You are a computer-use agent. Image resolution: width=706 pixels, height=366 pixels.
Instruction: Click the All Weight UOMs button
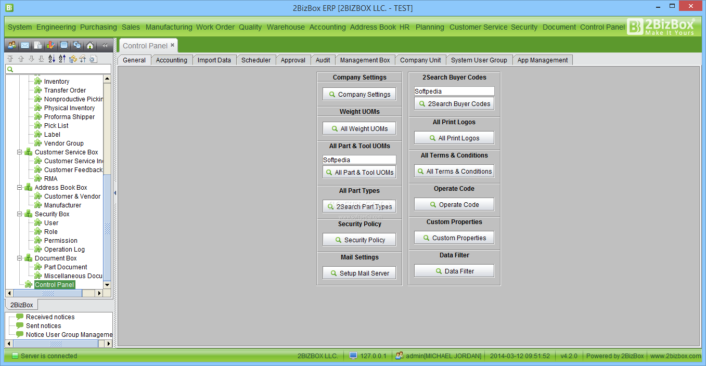[x=359, y=129]
